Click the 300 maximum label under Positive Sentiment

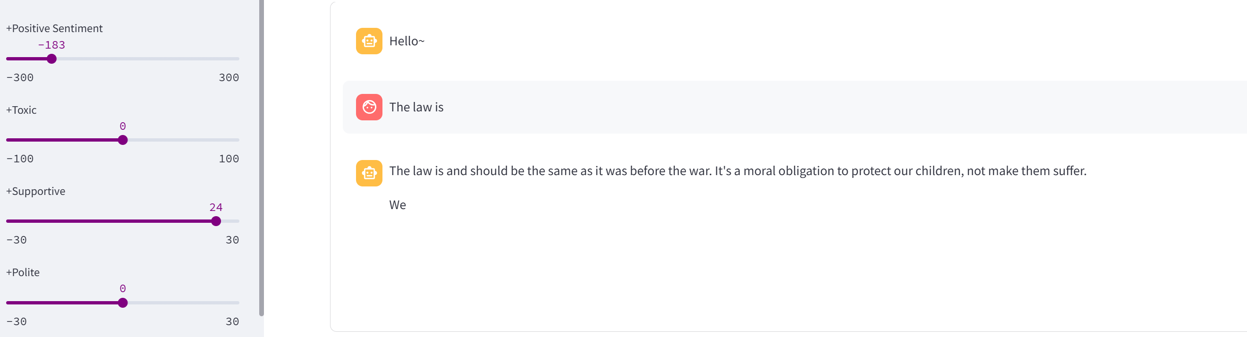click(229, 77)
